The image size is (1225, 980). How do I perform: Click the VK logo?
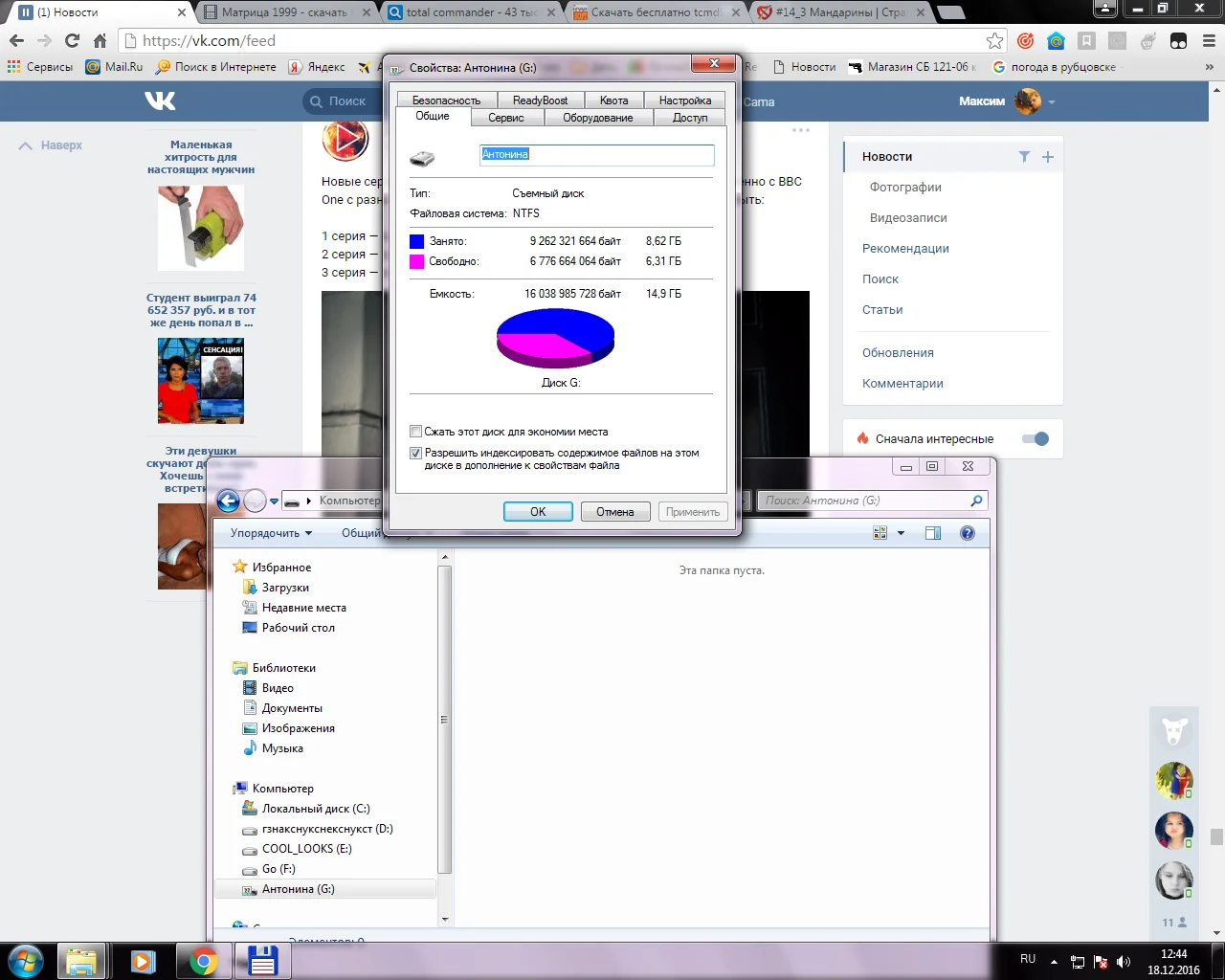160,100
